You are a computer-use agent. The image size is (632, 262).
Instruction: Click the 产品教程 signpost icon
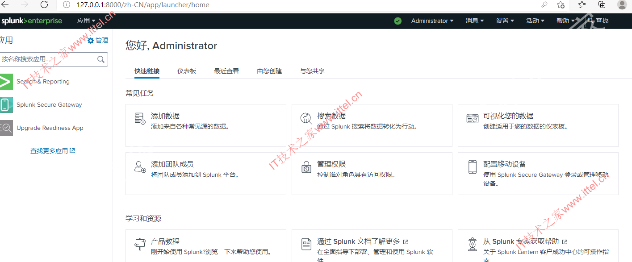pyautogui.click(x=140, y=244)
